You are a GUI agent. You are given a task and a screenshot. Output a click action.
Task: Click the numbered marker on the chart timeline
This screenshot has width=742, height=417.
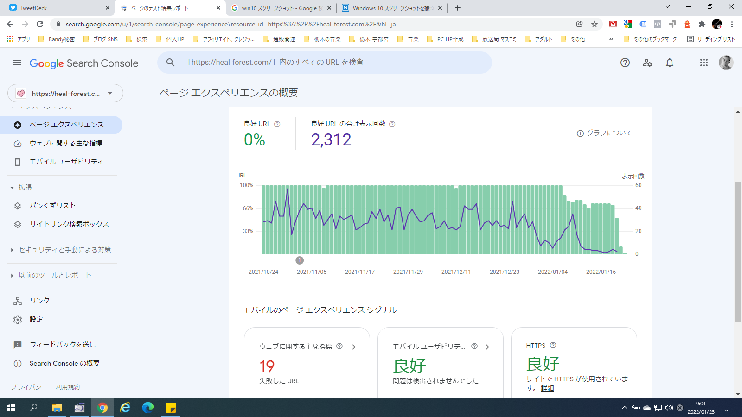299,260
